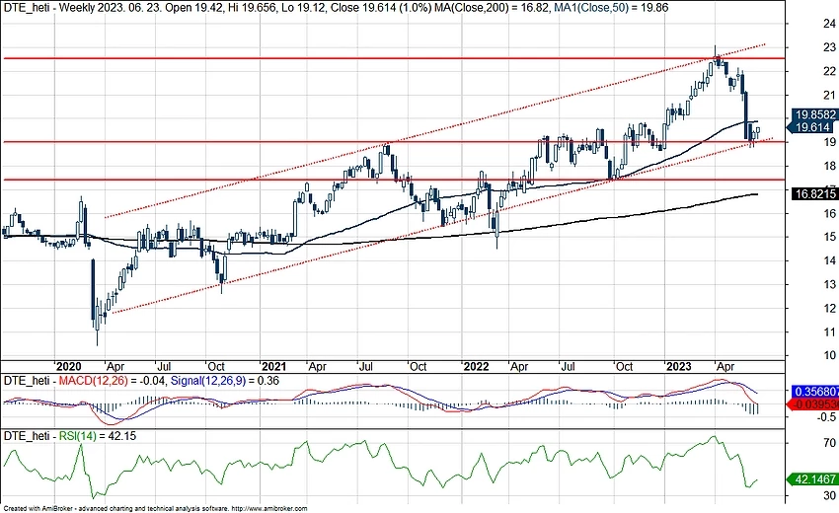839x513 pixels.
Task: Select the green RSI value label 42.1467
Action: click(x=813, y=478)
